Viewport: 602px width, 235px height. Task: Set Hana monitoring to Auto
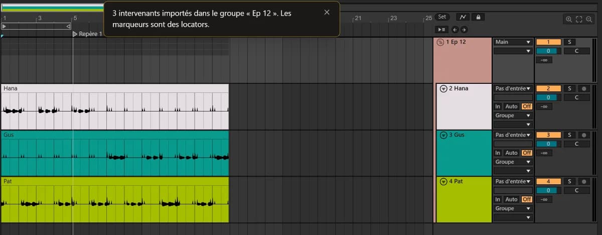(x=511, y=106)
